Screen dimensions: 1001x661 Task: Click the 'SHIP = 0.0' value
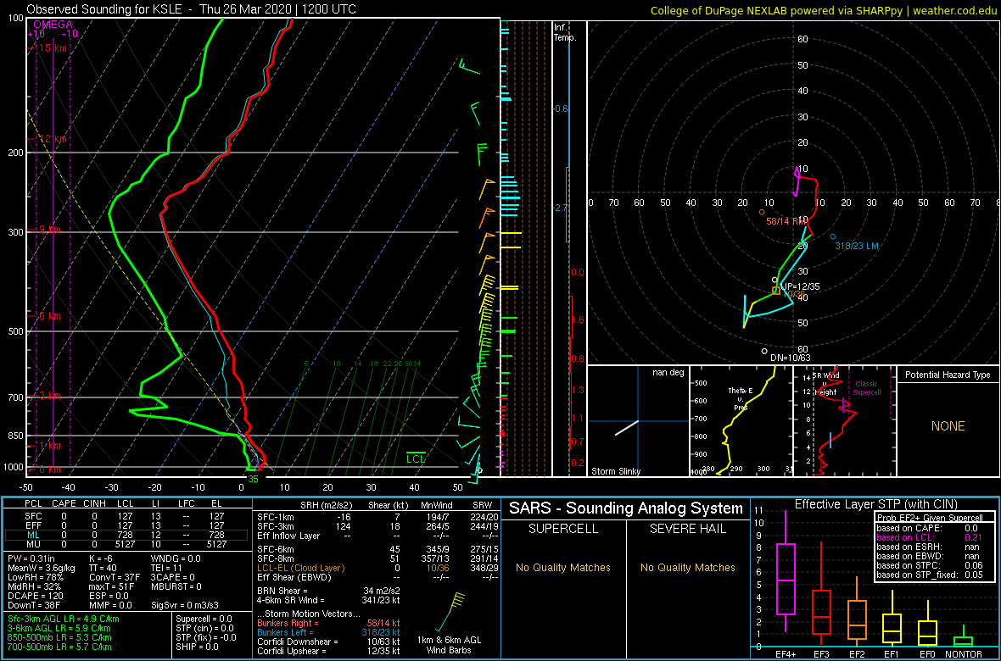[x=198, y=647]
